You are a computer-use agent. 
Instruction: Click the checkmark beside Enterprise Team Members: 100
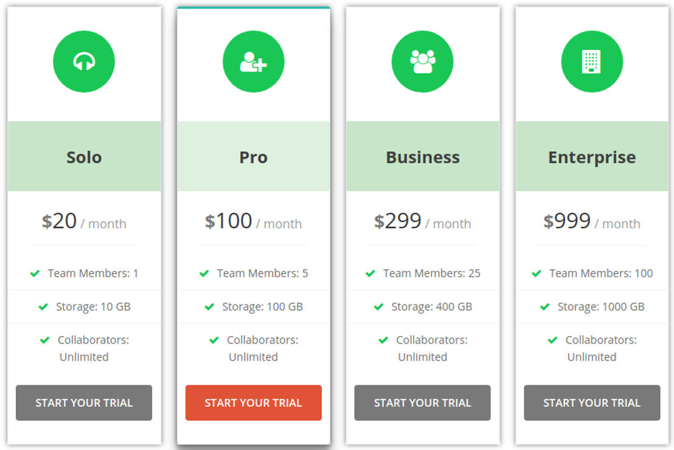coord(537,273)
